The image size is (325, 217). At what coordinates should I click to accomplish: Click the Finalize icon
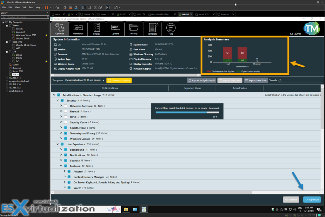[96, 29]
